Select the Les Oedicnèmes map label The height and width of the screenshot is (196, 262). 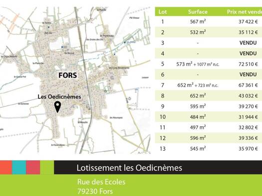59,97
